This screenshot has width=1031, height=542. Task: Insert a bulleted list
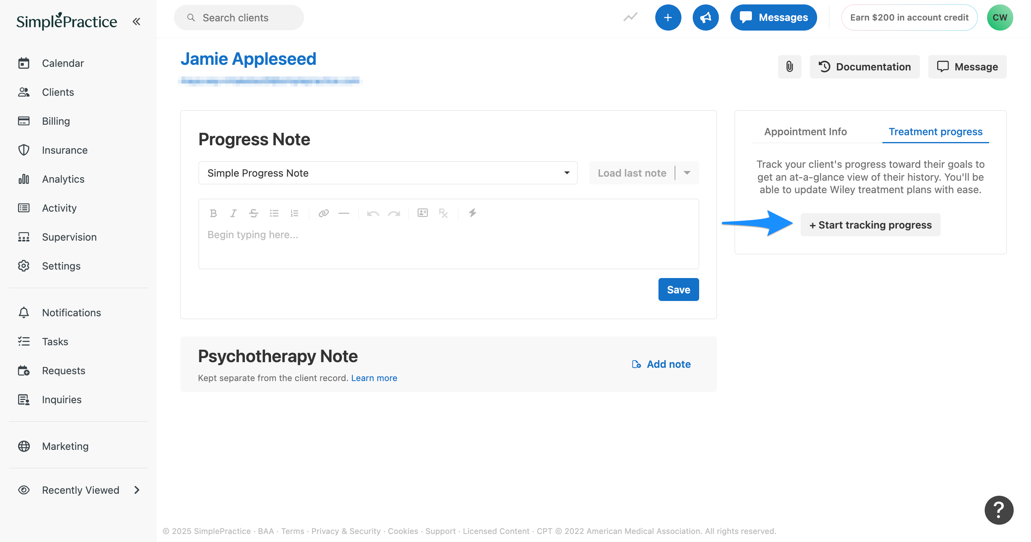pyautogui.click(x=274, y=213)
